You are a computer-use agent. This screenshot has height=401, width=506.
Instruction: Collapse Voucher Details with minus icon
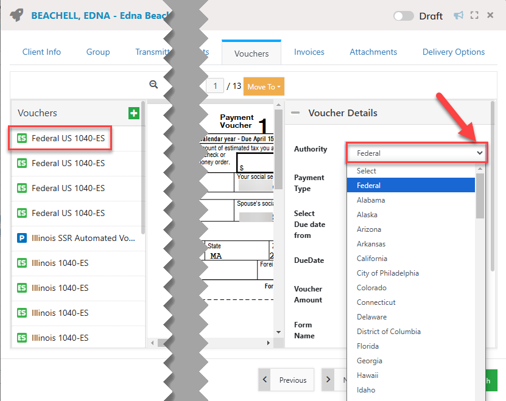pos(295,113)
